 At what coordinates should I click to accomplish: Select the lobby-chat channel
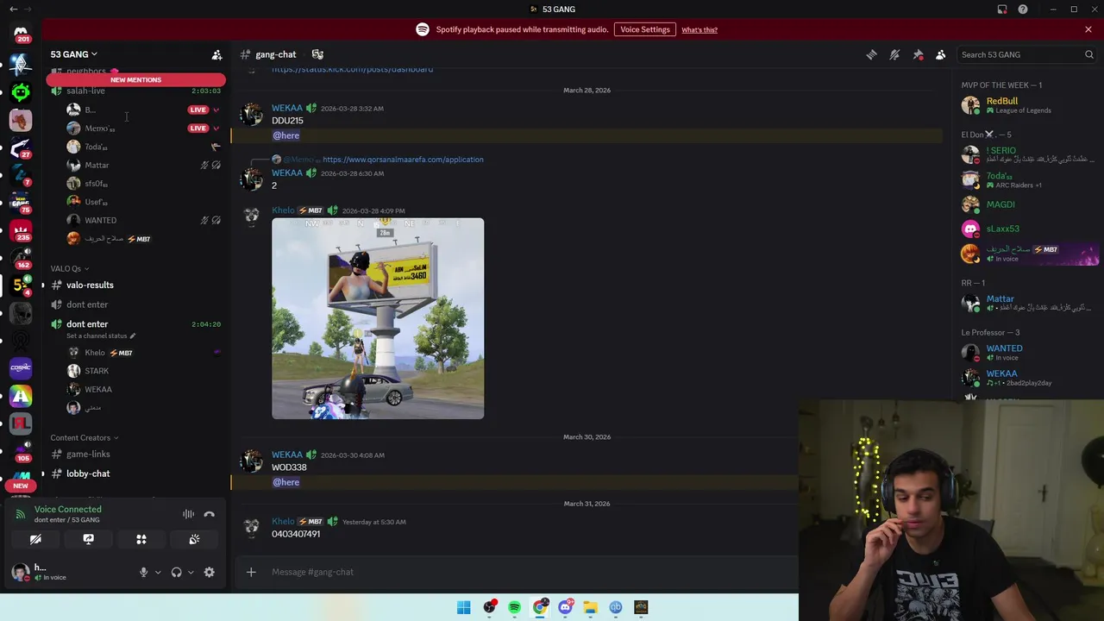coord(88,474)
